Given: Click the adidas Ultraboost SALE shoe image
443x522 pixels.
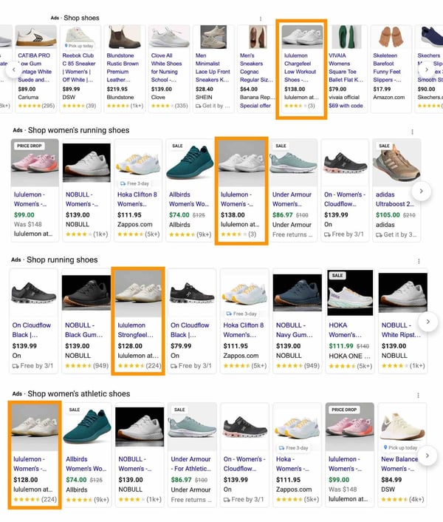Looking at the screenshot, I should pos(396,163).
